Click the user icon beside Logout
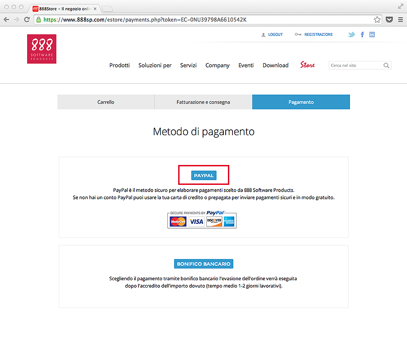The image size is (407, 339). tap(264, 34)
